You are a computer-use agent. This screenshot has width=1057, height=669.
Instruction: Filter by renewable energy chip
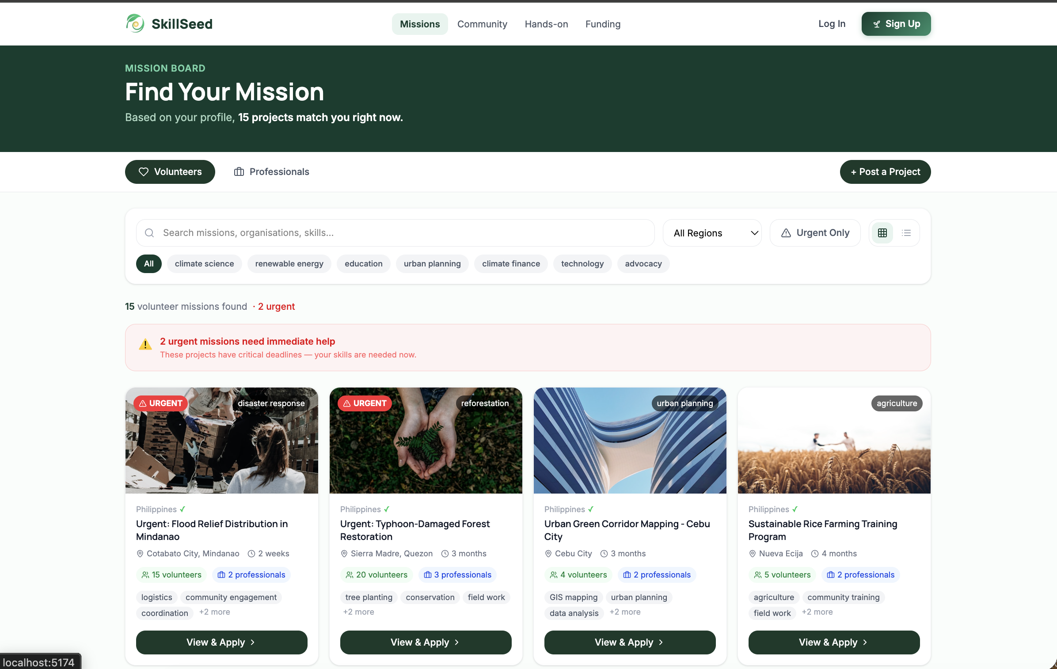click(x=289, y=264)
